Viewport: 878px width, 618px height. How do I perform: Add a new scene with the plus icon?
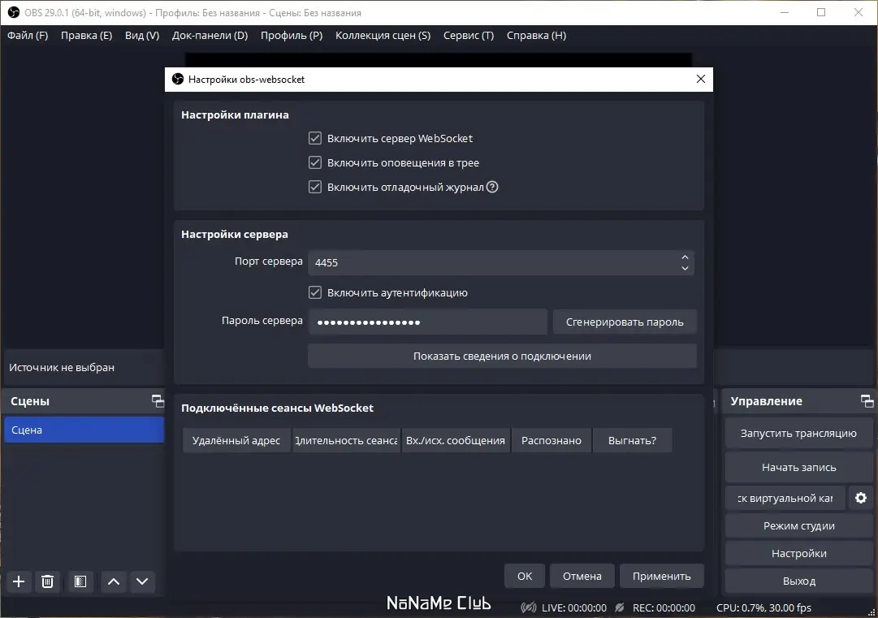tap(18, 581)
